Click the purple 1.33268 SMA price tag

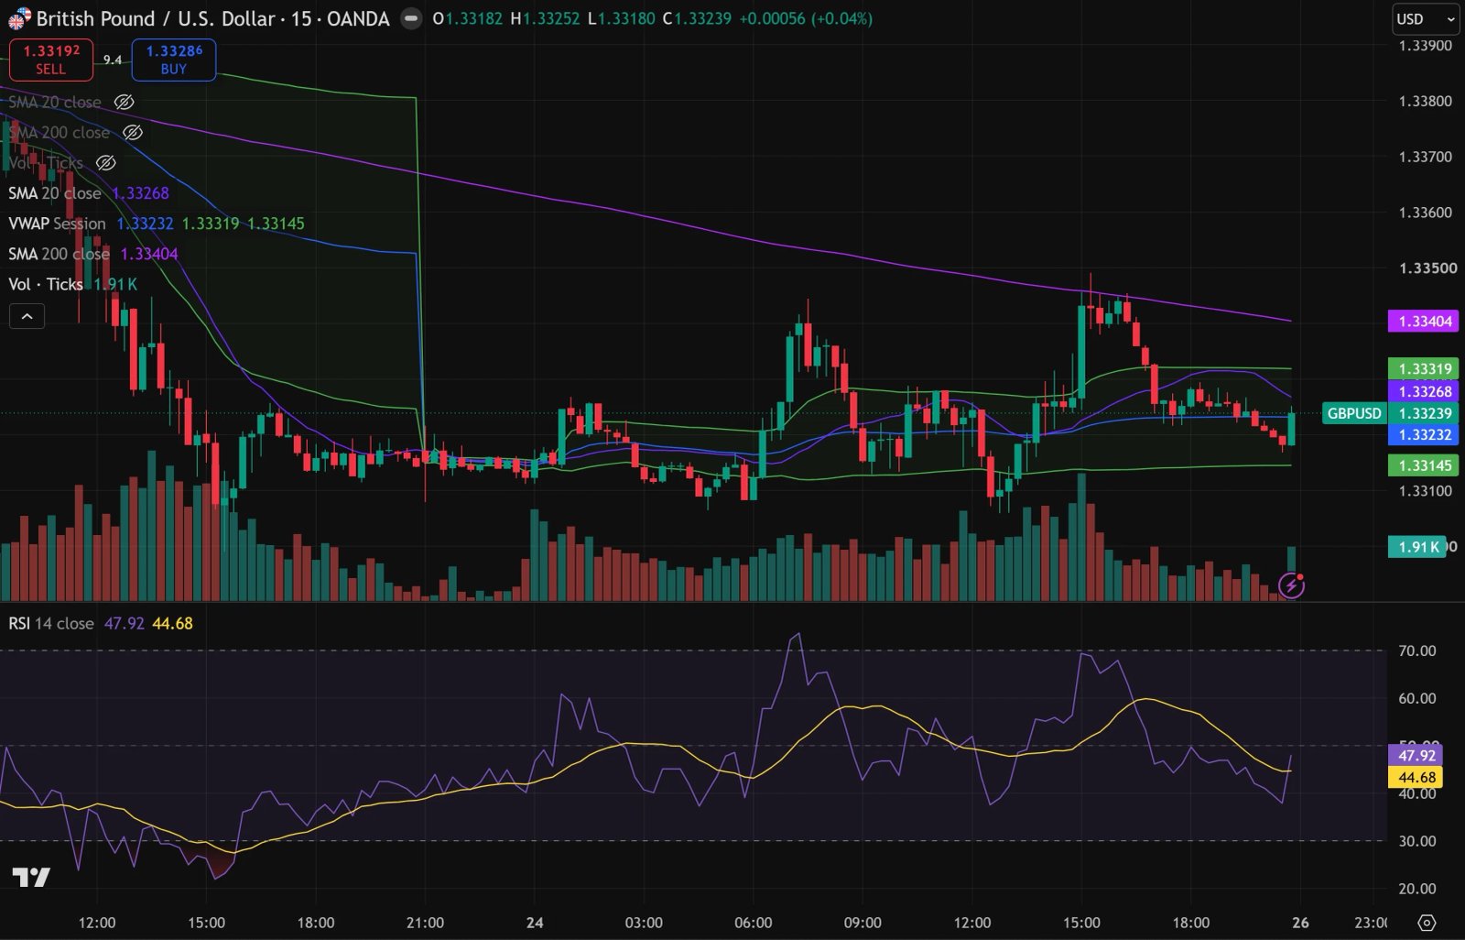click(x=1424, y=391)
